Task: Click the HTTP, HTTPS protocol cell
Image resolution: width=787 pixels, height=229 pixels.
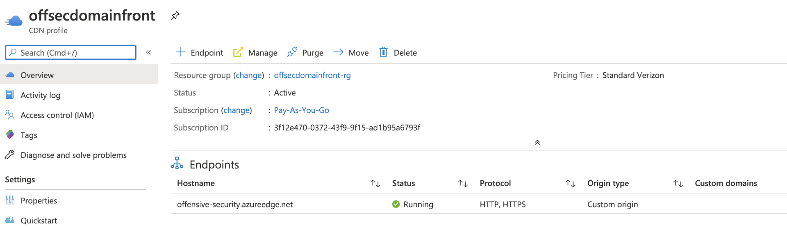Action: tap(503, 204)
